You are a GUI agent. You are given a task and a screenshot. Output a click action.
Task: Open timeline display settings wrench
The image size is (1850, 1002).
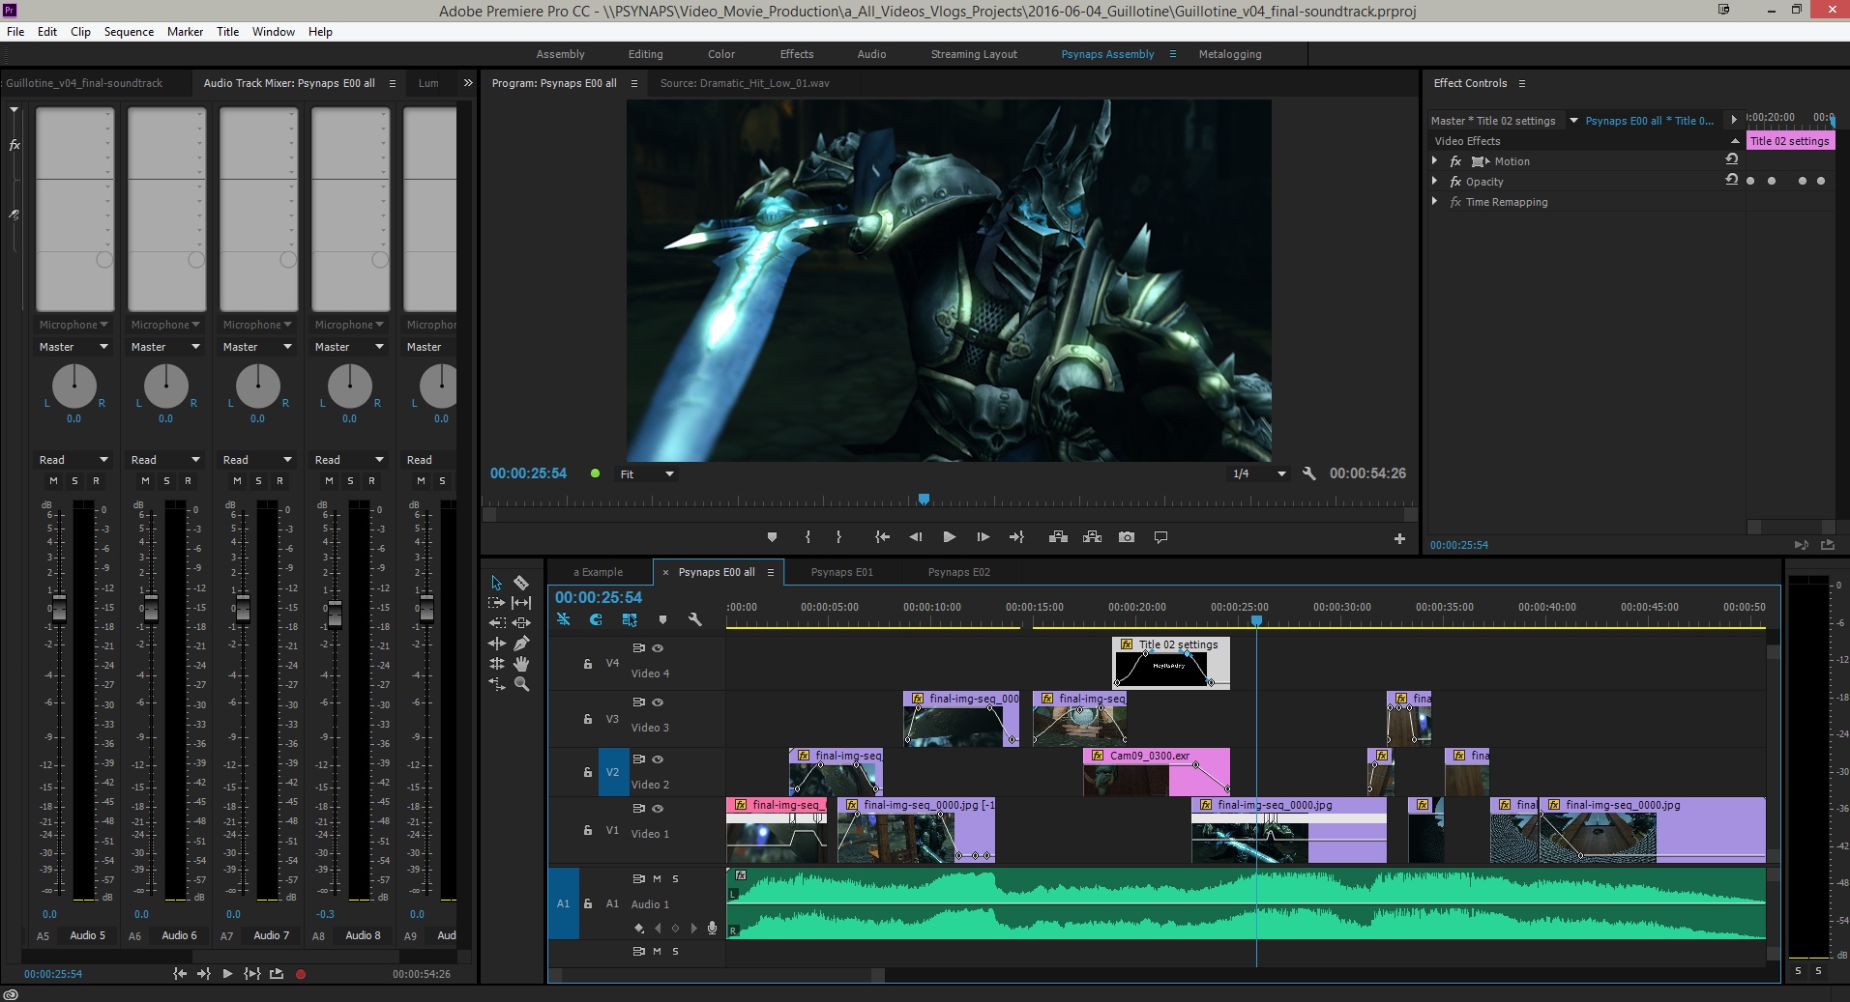coord(694,619)
